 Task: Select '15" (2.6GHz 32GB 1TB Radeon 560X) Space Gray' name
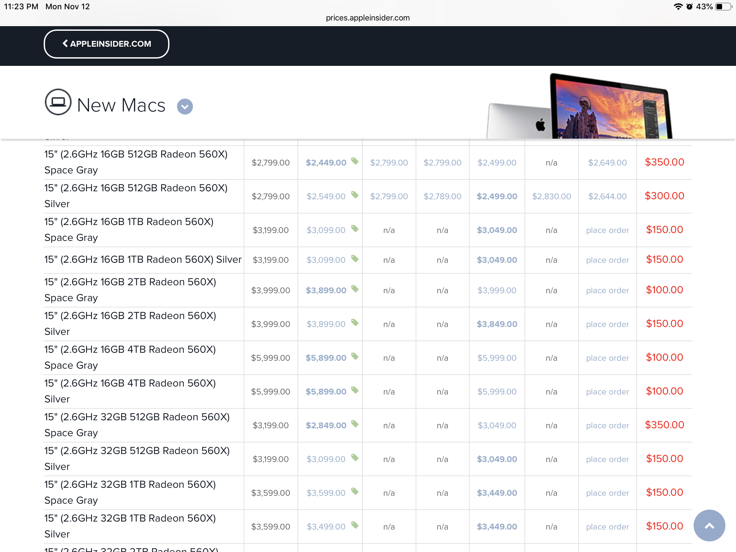(x=130, y=492)
